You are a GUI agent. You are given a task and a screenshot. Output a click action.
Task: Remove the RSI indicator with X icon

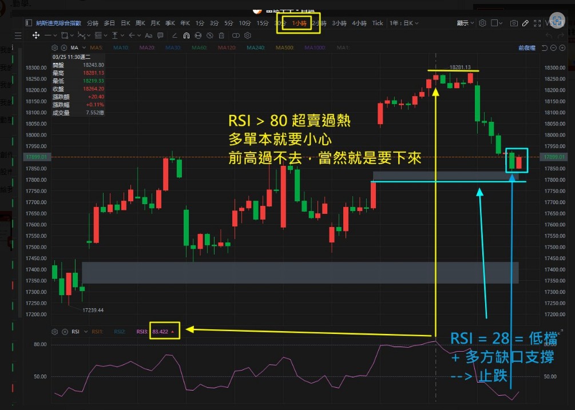click(x=65, y=332)
